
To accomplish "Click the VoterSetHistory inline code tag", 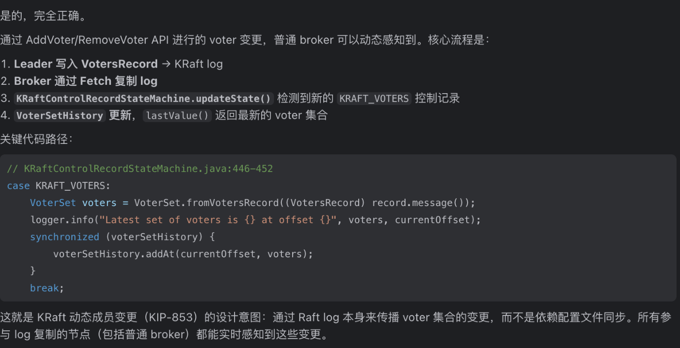I will [60, 116].
